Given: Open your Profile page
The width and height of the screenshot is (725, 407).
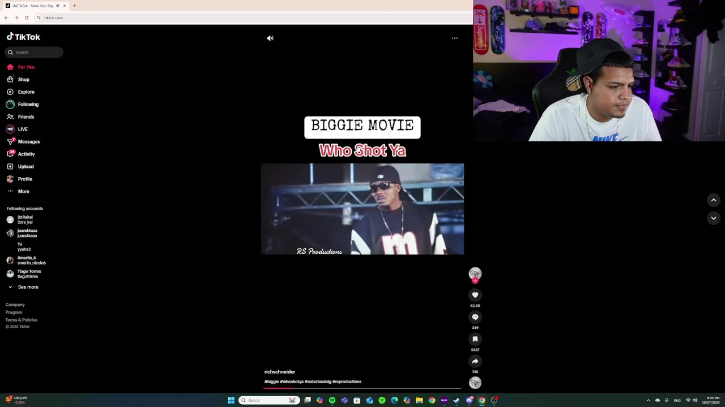Looking at the screenshot, I should click(x=19, y=179).
